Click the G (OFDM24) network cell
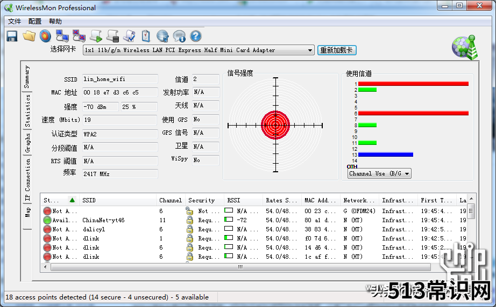 (x=359, y=211)
